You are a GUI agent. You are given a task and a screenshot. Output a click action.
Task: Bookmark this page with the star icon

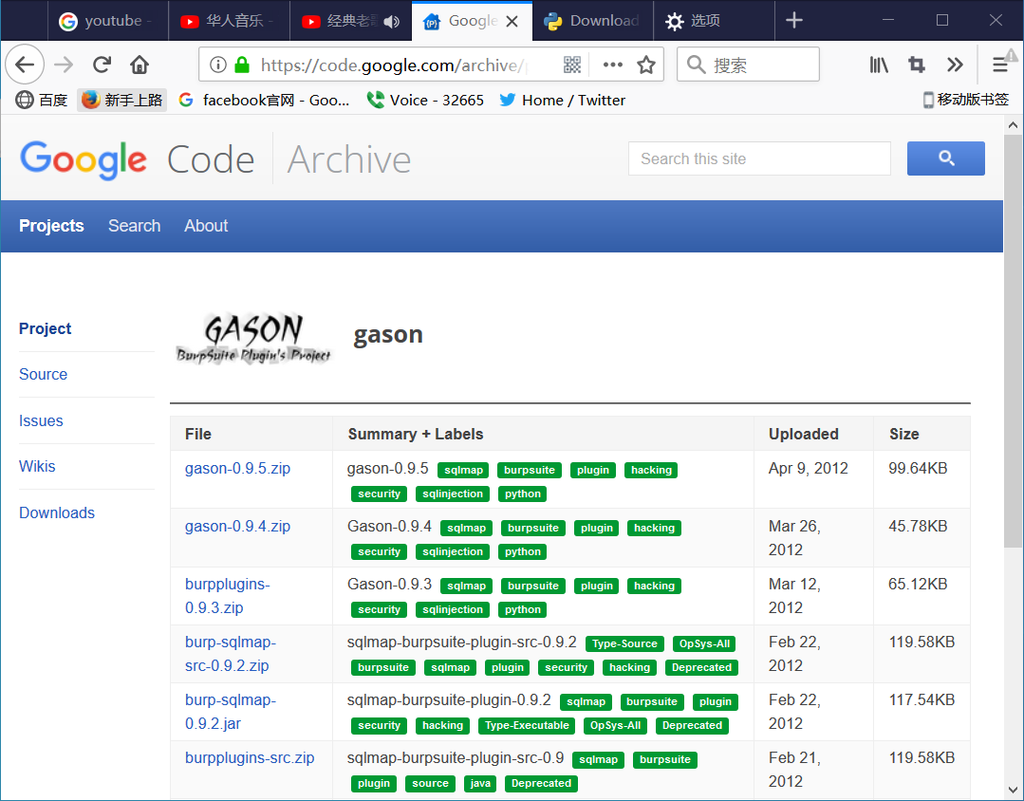[646, 65]
